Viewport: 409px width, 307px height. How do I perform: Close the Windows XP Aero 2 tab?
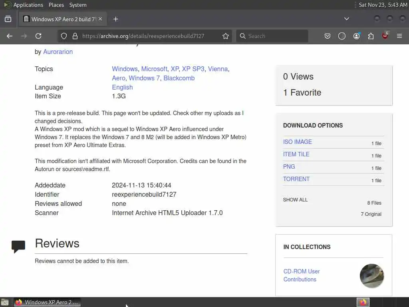click(x=100, y=19)
